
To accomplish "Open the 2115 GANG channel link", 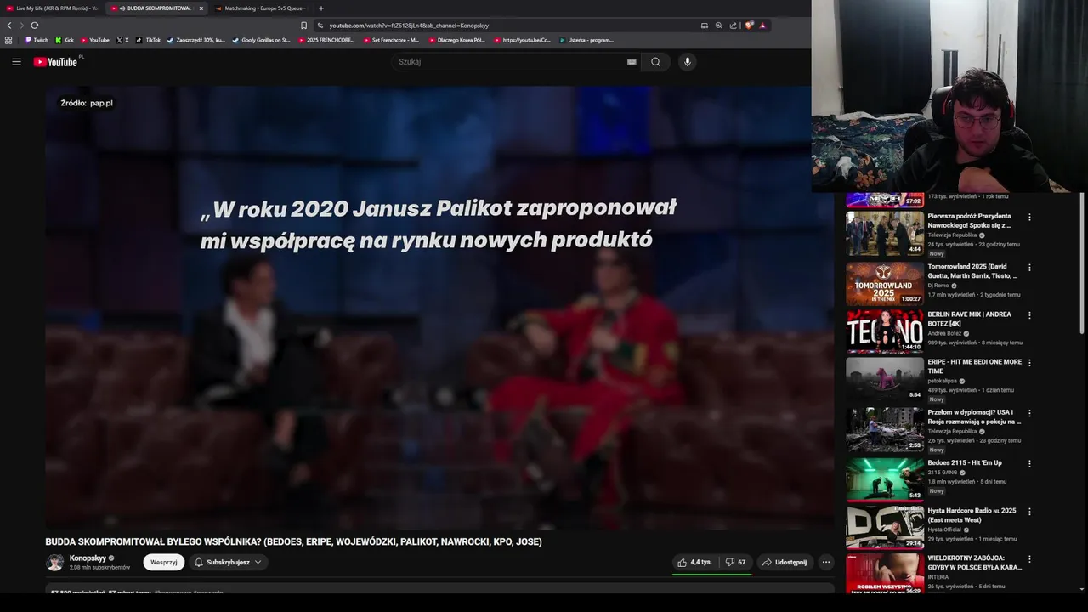I will click(942, 473).
